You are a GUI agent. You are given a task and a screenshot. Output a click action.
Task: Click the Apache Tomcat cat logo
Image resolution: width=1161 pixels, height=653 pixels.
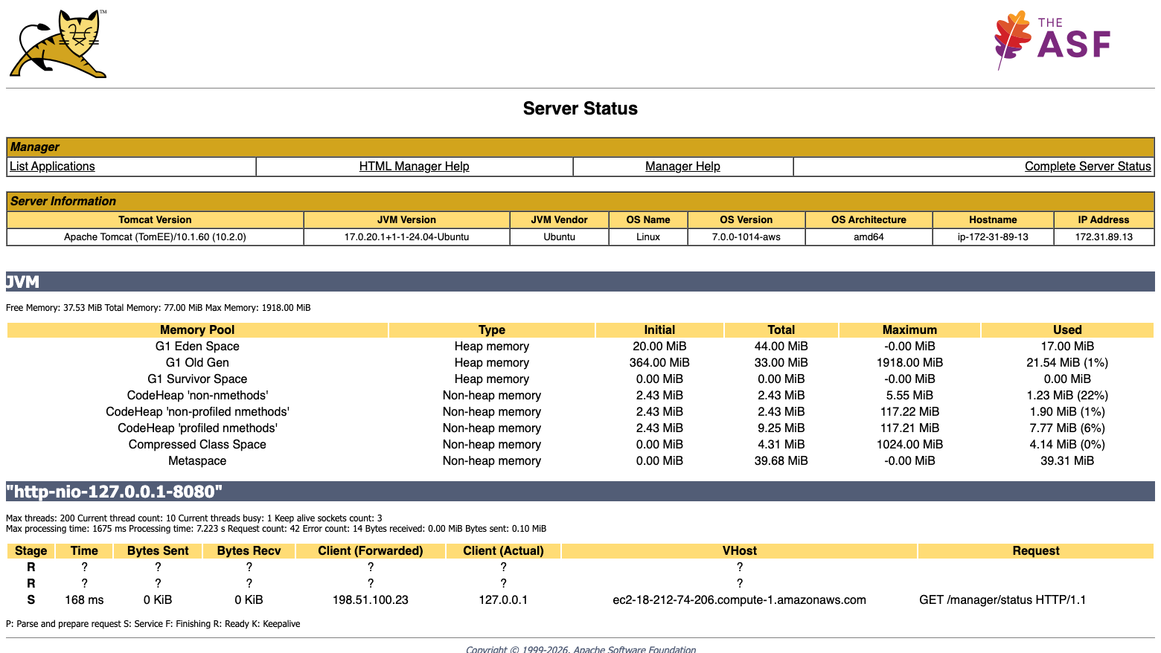(x=58, y=44)
